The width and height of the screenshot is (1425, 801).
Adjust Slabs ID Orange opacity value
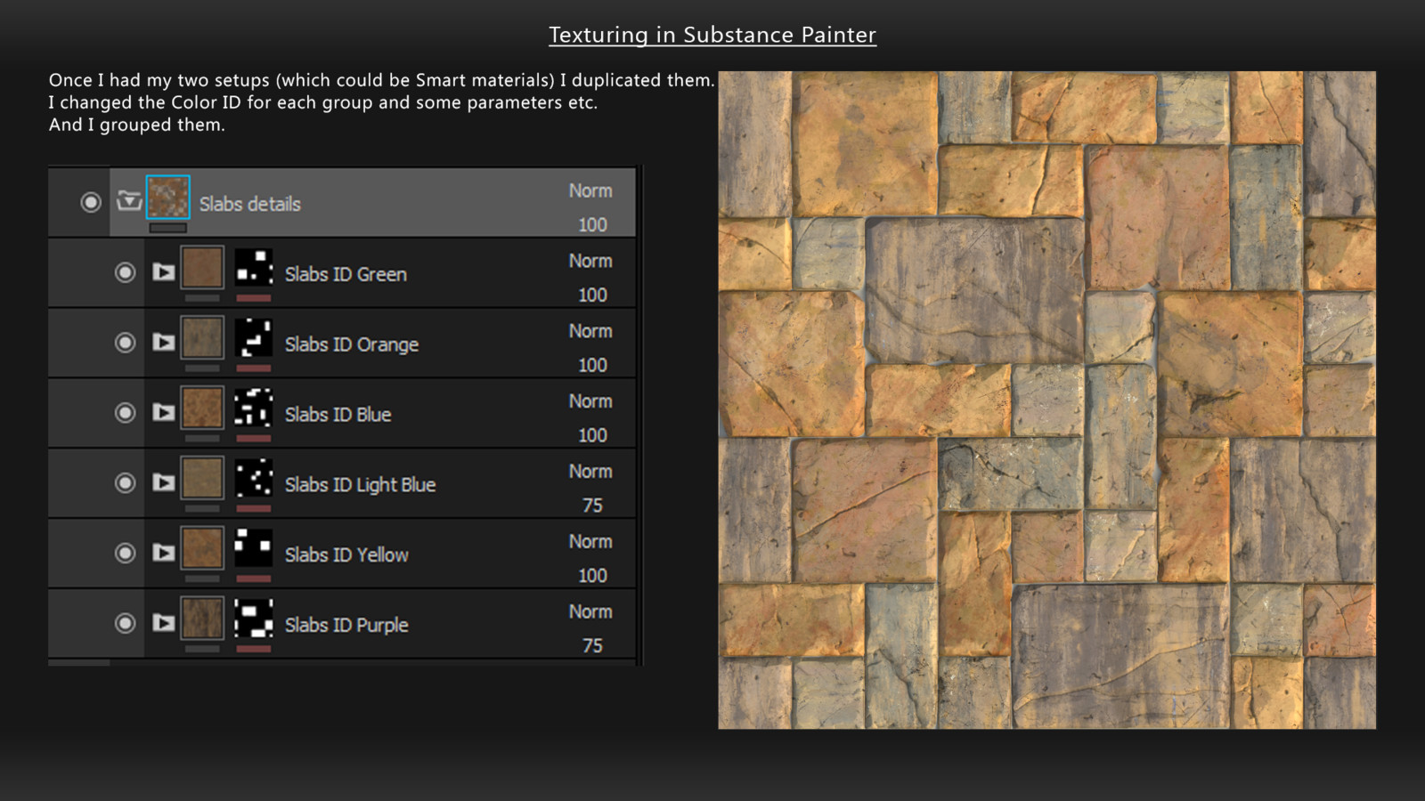click(x=592, y=366)
